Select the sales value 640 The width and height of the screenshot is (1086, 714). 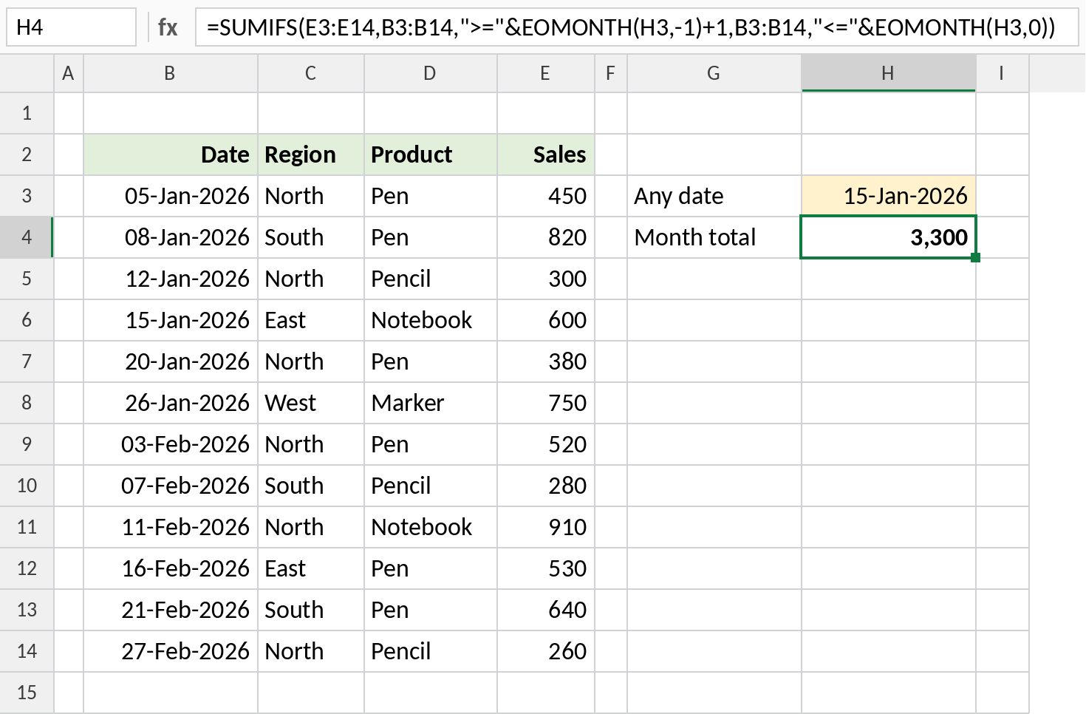coord(546,610)
